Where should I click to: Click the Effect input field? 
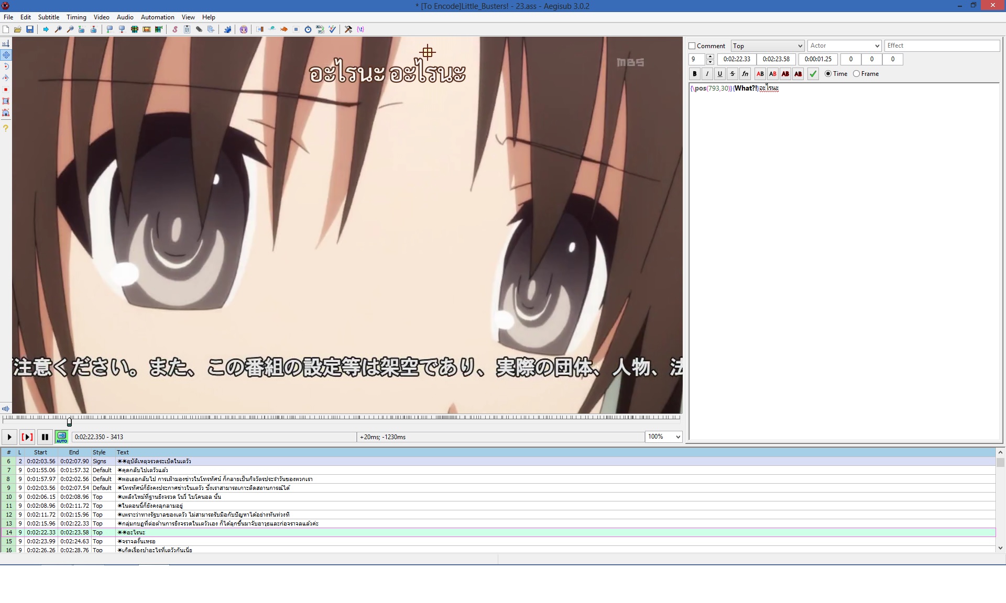pyautogui.click(x=942, y=46)
